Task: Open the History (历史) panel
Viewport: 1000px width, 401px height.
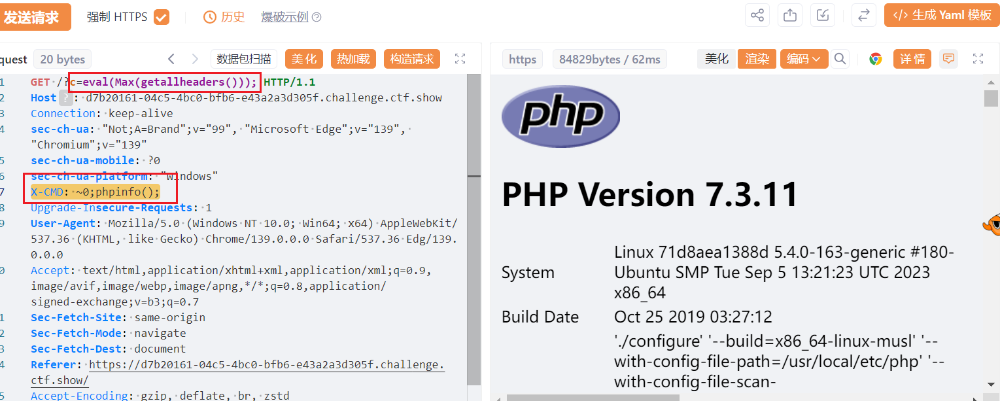Action: coord(224,17)
